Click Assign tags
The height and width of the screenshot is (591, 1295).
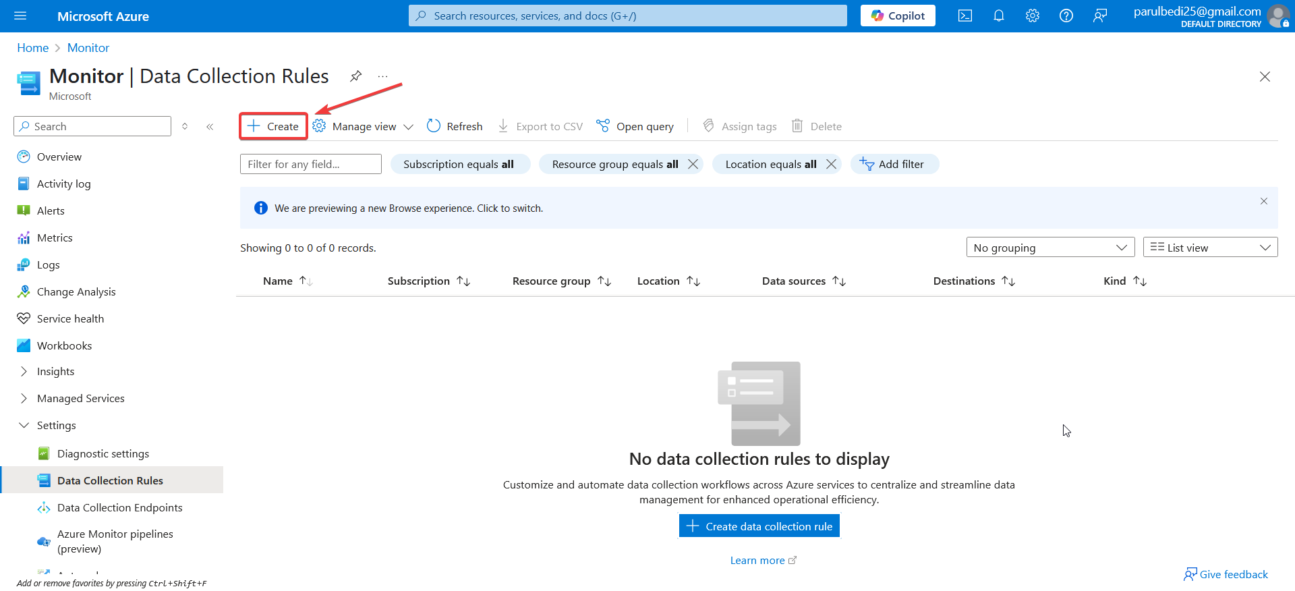coord(740,127)
